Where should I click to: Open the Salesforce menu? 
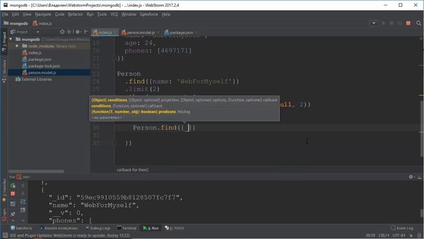(x=148, y=15)
